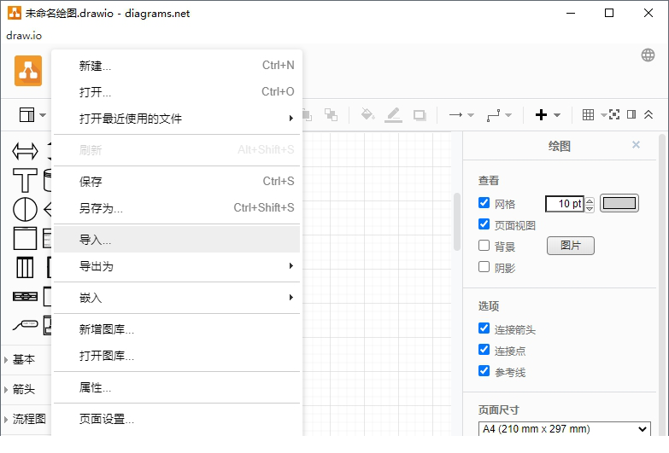Image resolution: width=669 pixels, height=453 pixels.
Task: Uncheck the 参考线 checkbox
Action: pyautogui.click(x=484, y=371)
